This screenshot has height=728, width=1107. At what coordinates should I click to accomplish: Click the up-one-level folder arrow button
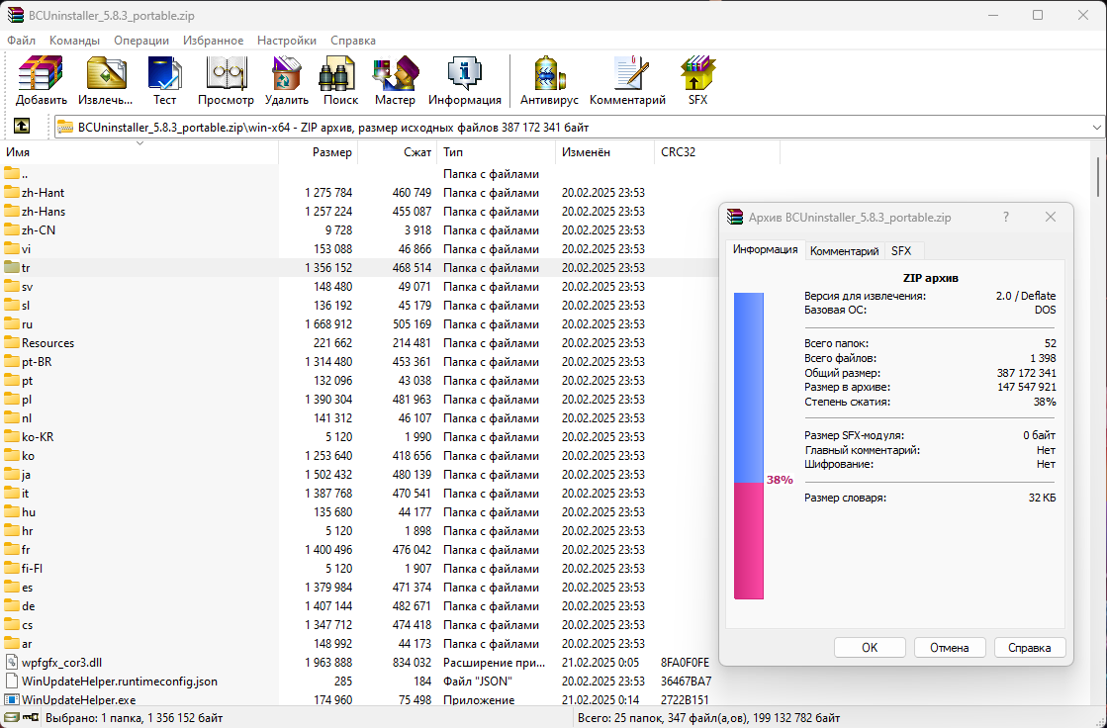point(21,127)
